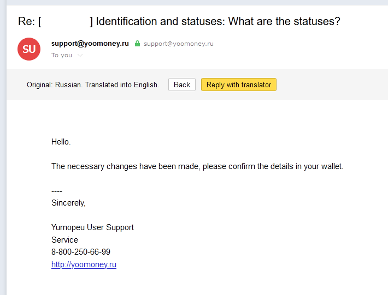Click 'Yumopeu User Support' signature line
Viewport: 388px width, 295px height.
point(92,227)
